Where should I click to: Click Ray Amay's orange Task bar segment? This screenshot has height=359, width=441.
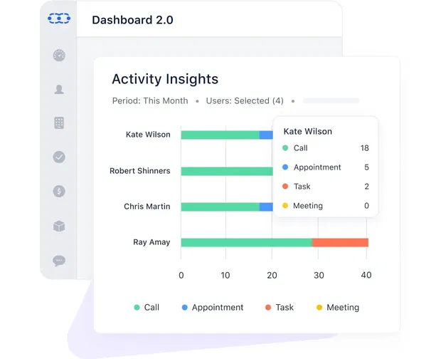pos(340,243)
